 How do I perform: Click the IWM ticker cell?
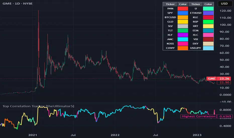pyautogui.click(x=170, y=9)
